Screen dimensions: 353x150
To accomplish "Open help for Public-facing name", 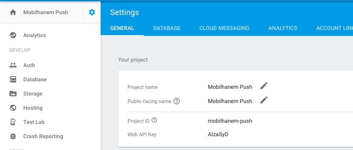I will pyautogui.click(x=177, y=101).
